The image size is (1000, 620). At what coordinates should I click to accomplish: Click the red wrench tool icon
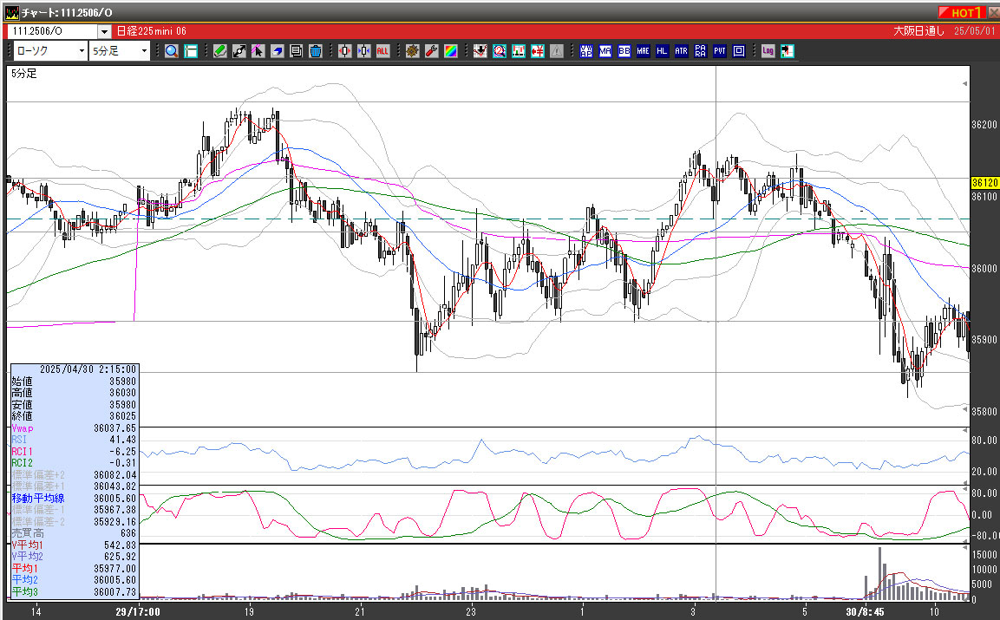(x=432, y=51)
